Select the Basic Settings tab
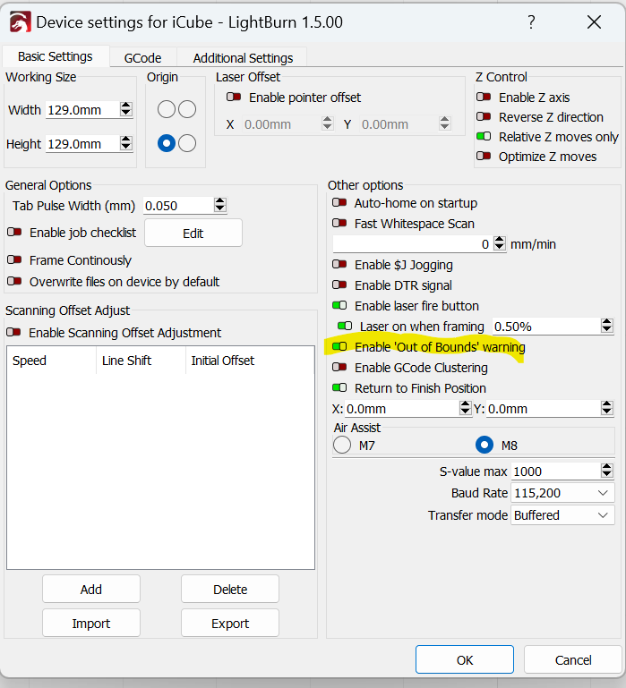Image resolution: width=626 pixels, height=688 pixels. point(56,56)
